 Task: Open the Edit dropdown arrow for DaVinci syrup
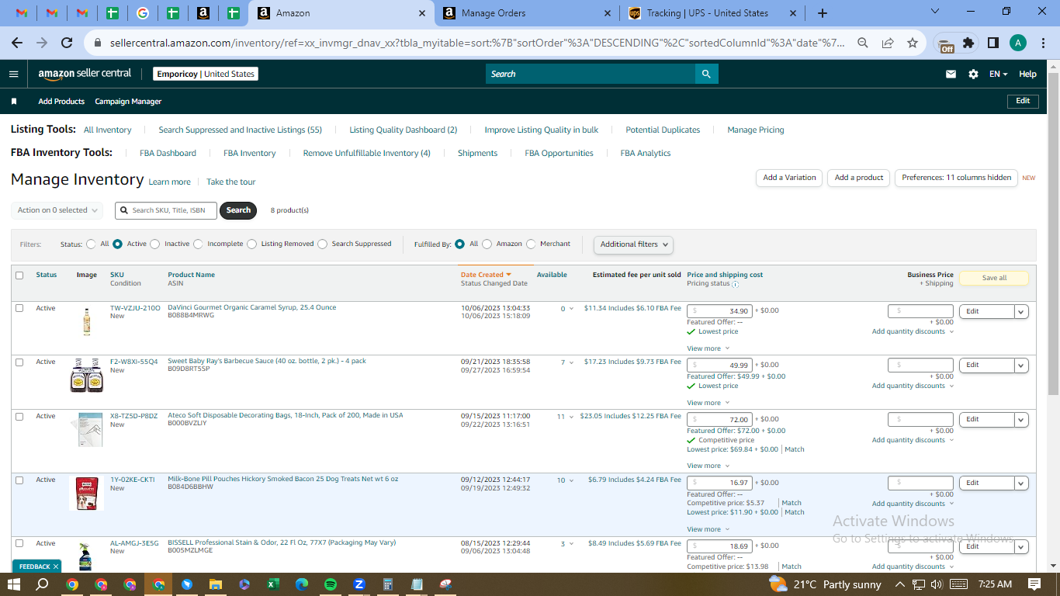pos(1021,311)
